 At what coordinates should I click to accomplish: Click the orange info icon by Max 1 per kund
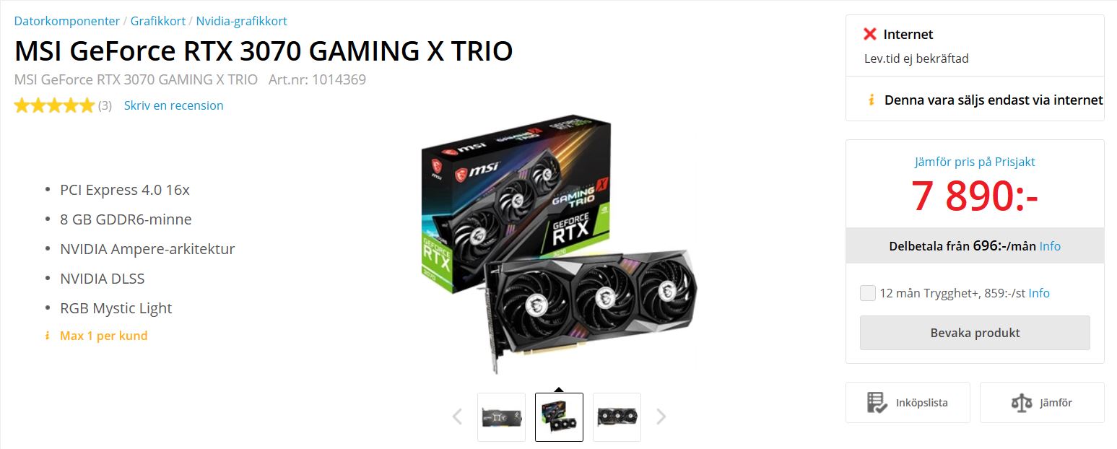click(47, 336)
